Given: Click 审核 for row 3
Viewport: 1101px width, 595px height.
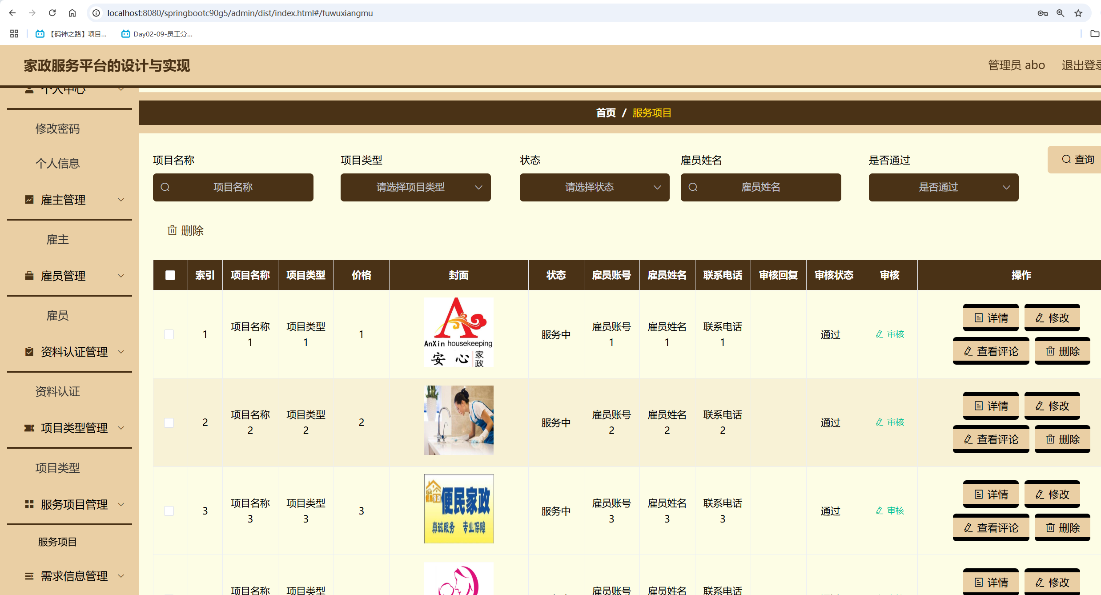Looking at the screenshot, I should 890,511.
